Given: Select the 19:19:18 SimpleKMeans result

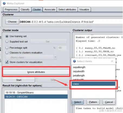Looking at the screenshot, I should point(36,93).
